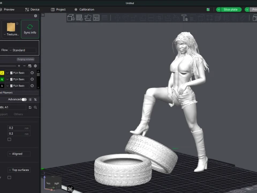Image resolution: width=257 pixels, height=193 pixels.
Task: Open the Aligned seam dropdown
Action: point(19,154)
